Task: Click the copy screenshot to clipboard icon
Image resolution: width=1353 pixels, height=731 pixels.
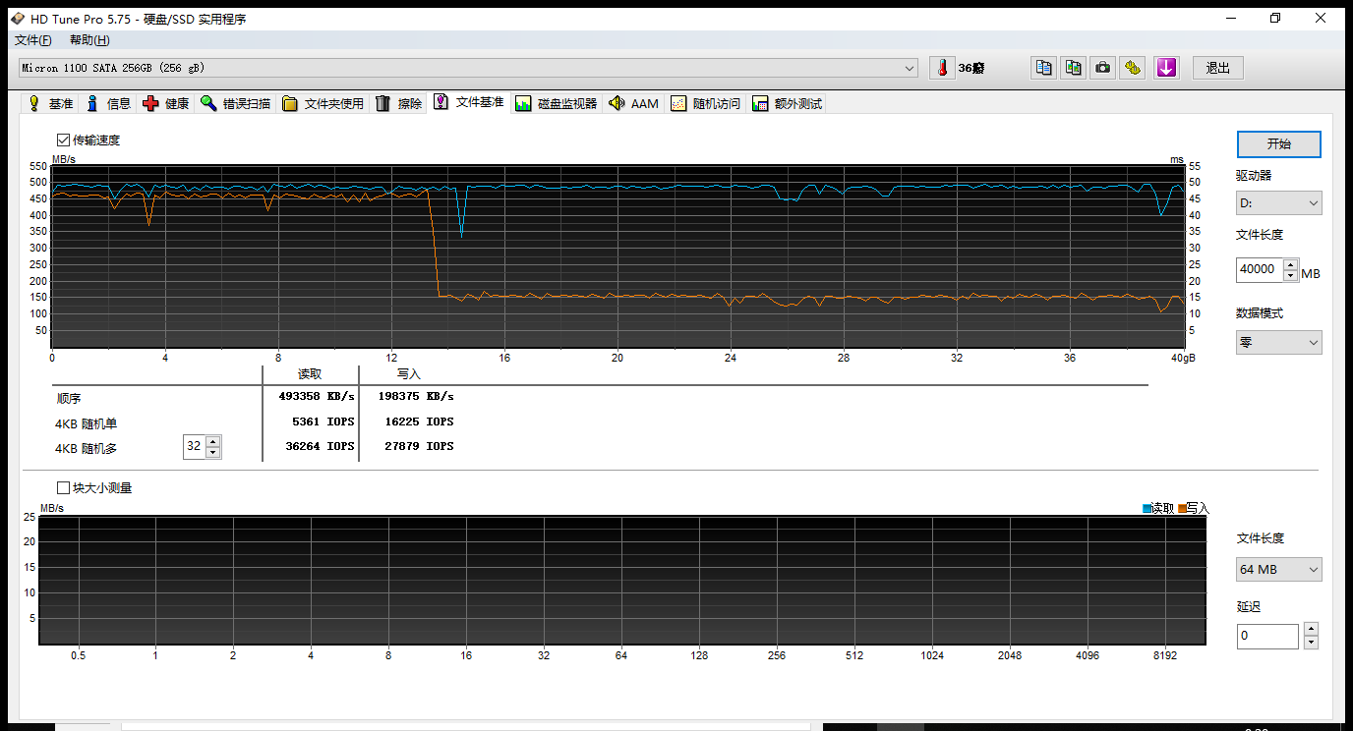Action: (x=1074, y=68)
